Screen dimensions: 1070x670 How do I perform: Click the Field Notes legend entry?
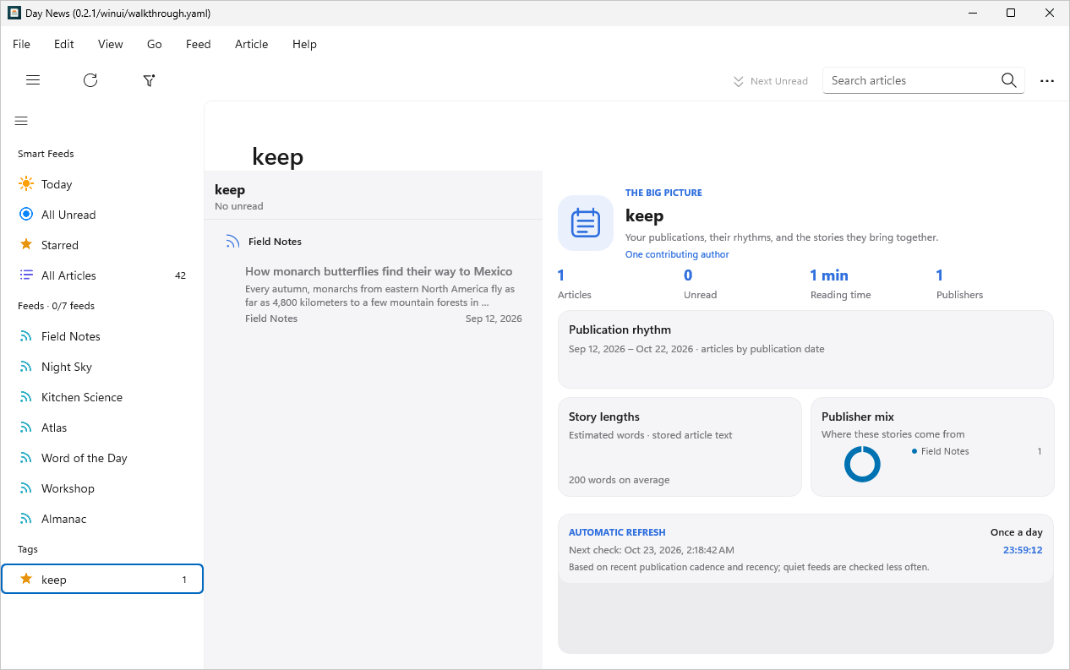[941, 451]
